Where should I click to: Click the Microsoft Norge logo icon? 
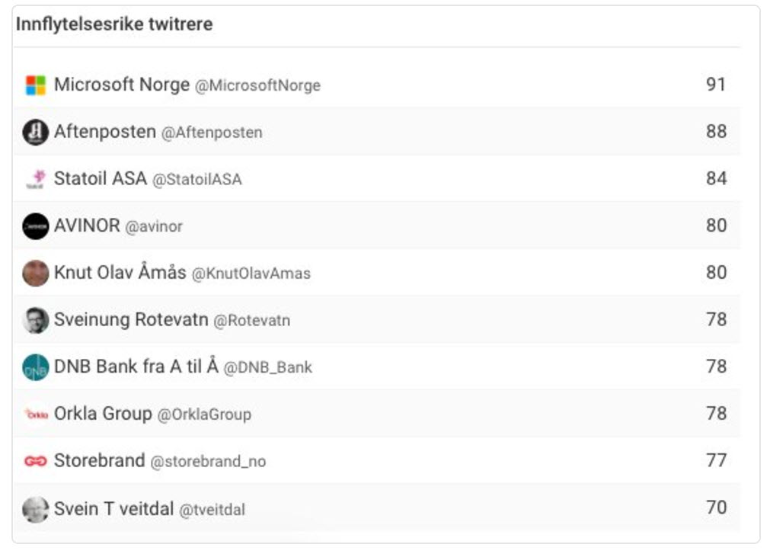[x=36, y=85]
